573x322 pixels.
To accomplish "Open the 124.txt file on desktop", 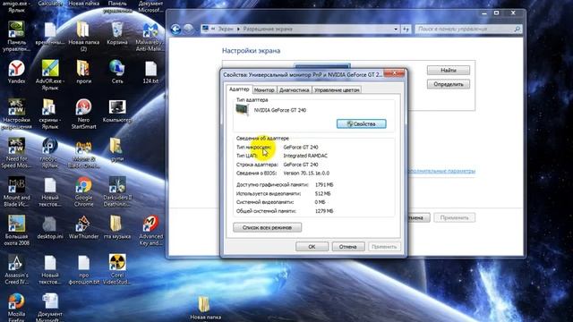I will (x=150, y=72).
